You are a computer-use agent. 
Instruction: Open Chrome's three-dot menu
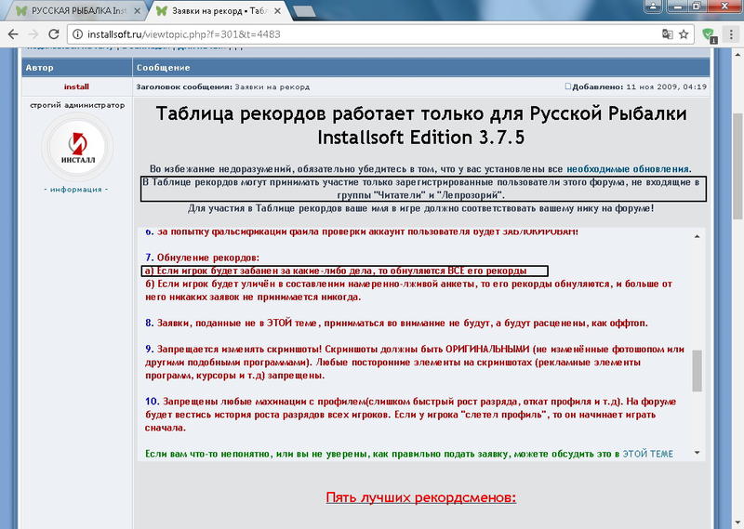731,34
